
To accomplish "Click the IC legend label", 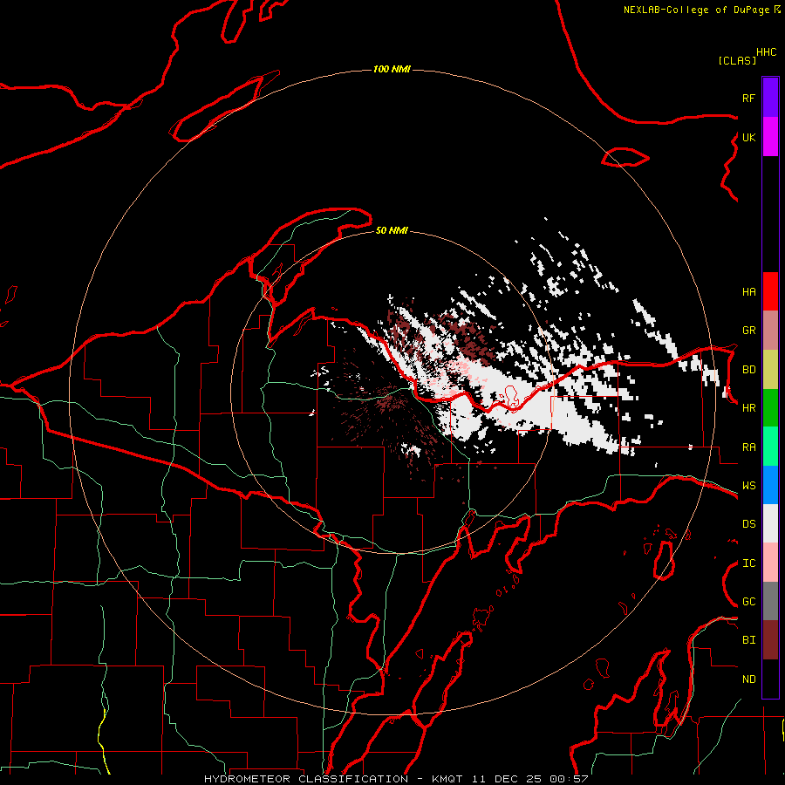I will [748, 563].
